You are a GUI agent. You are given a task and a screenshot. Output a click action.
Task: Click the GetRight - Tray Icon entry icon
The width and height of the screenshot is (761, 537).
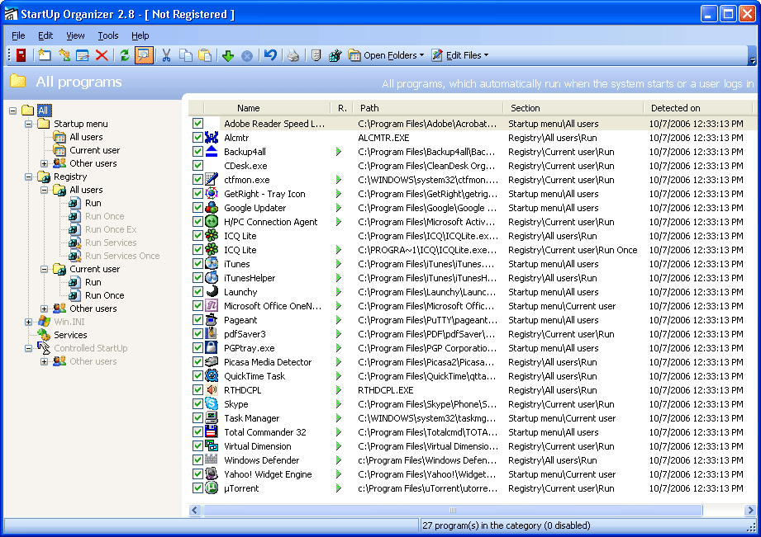click(212, 193)
